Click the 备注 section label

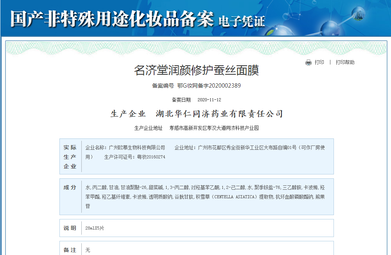tap(70, 250)
